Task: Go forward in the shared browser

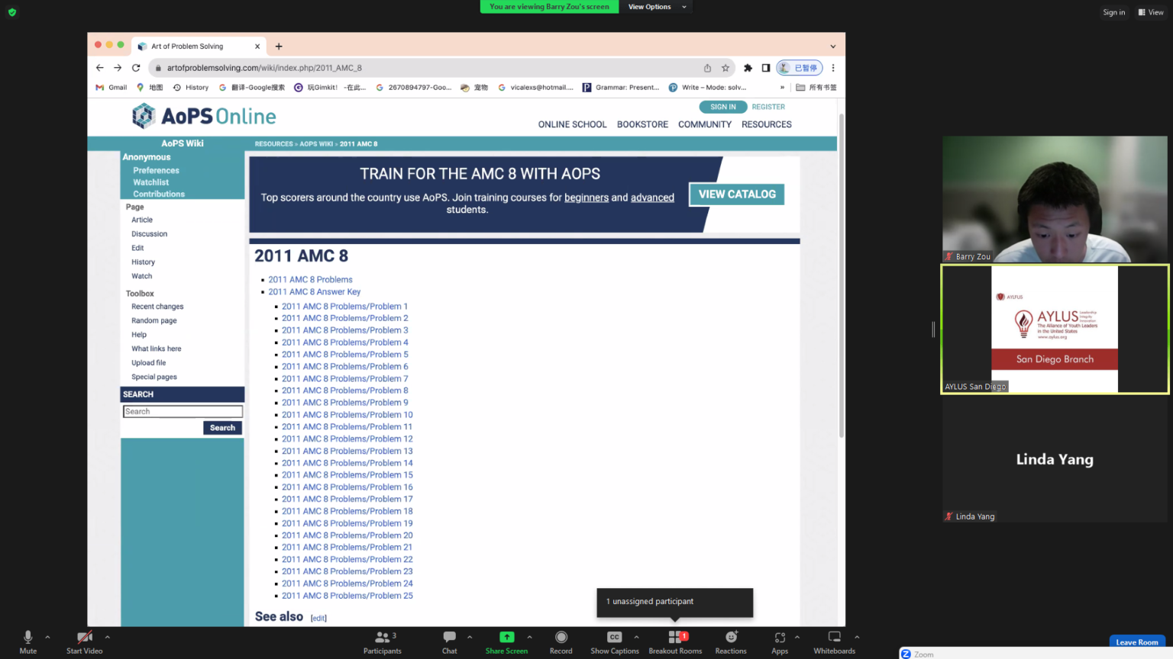Action: (118, 68)
